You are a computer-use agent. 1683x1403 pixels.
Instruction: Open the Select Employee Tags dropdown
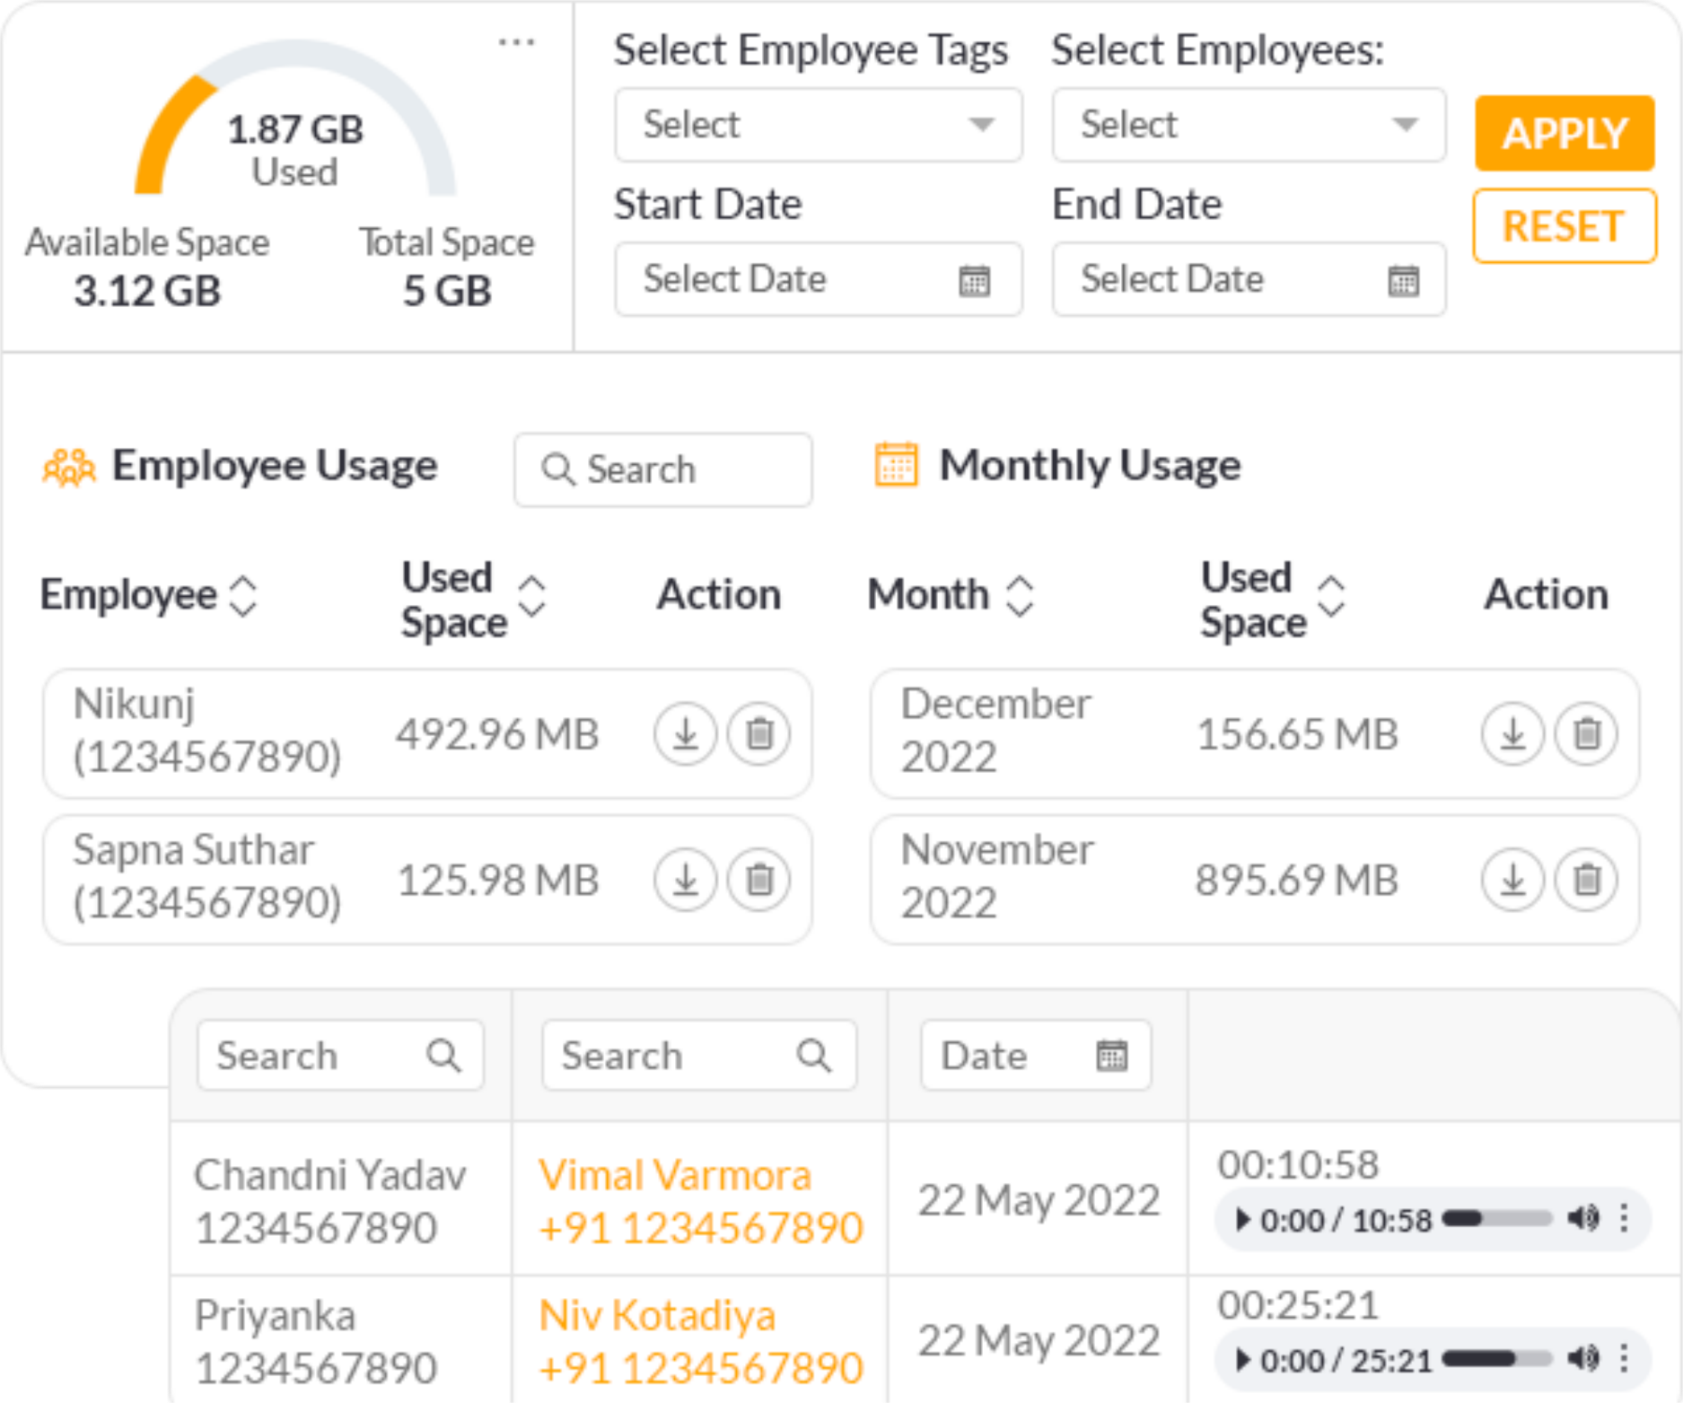(x=818, y=125)
